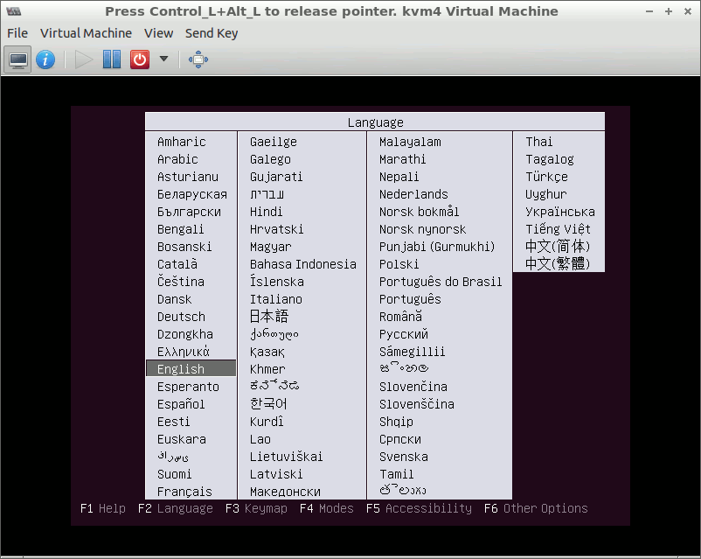Choose Português do Brasil language

(x=441, y=282)
